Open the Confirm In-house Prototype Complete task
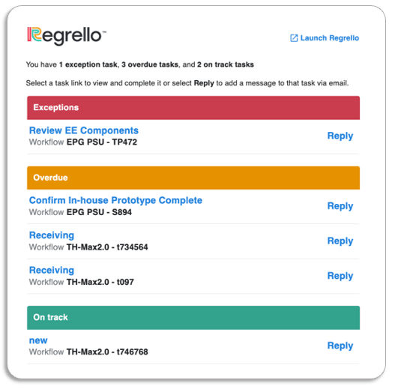This screenshot has height=389, width=395. 115,200
